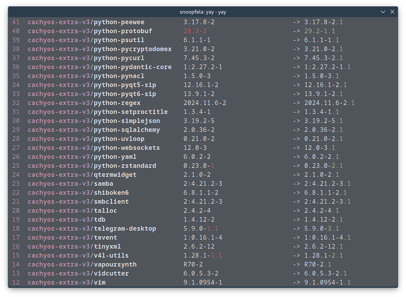Image resolution: width=406 pixels, height=297 pixels.
Task: Select package name python-zstandard
Action: coord(125,166)
